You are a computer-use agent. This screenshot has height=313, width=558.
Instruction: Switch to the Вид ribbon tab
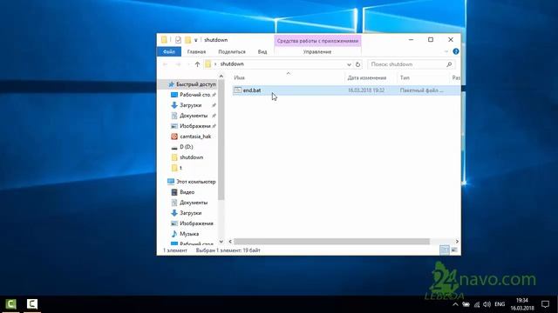tap(262, 52)
